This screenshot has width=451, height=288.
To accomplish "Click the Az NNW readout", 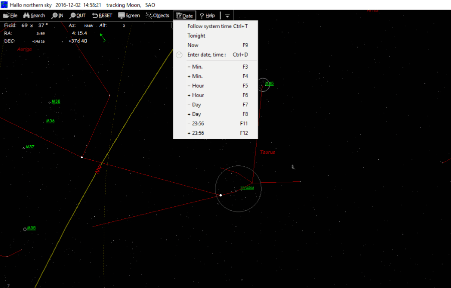I will 81,26.
